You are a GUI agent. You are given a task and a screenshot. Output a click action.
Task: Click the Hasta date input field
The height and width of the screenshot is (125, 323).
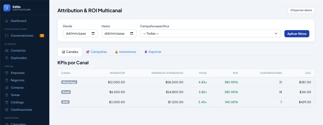pos(119,33)
